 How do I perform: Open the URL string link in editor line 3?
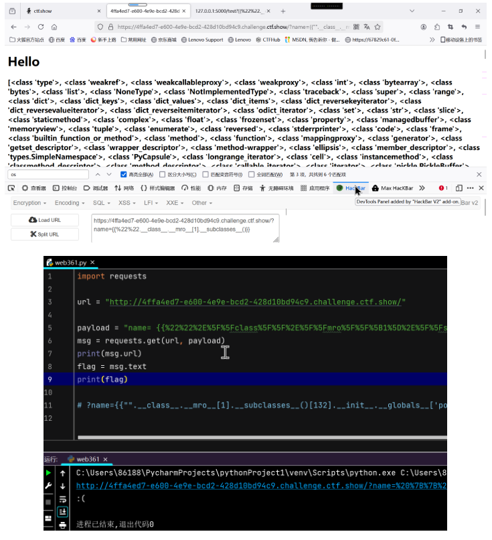click(255, 302)
